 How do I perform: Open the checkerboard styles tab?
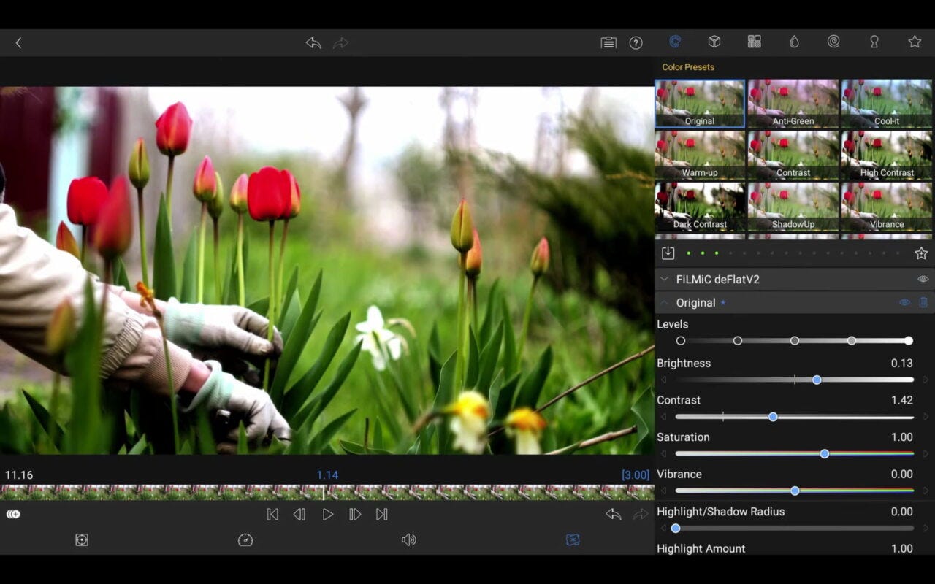(x=755, y=42)
